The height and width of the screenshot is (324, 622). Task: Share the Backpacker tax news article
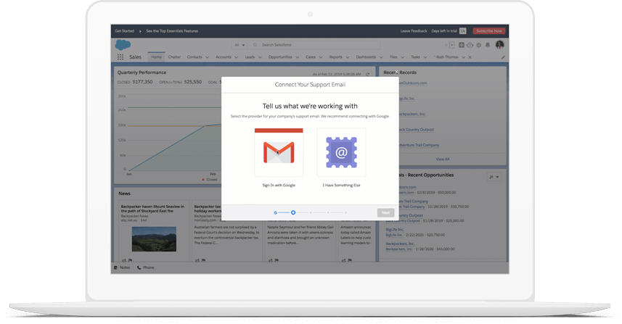(x=197, y=260)
